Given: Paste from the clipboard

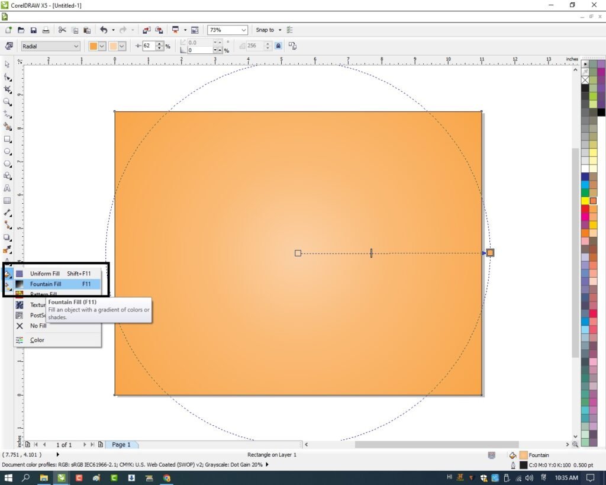Looking at the screenshot, I should point(88,30).
